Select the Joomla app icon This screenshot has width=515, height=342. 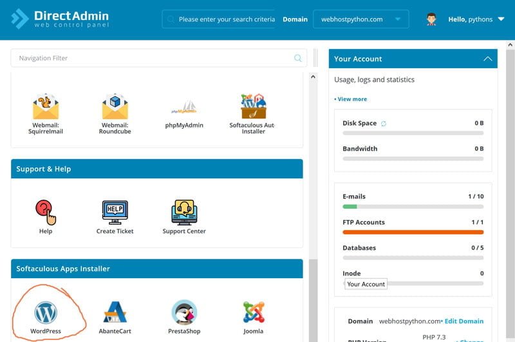[x=254, y=312]
